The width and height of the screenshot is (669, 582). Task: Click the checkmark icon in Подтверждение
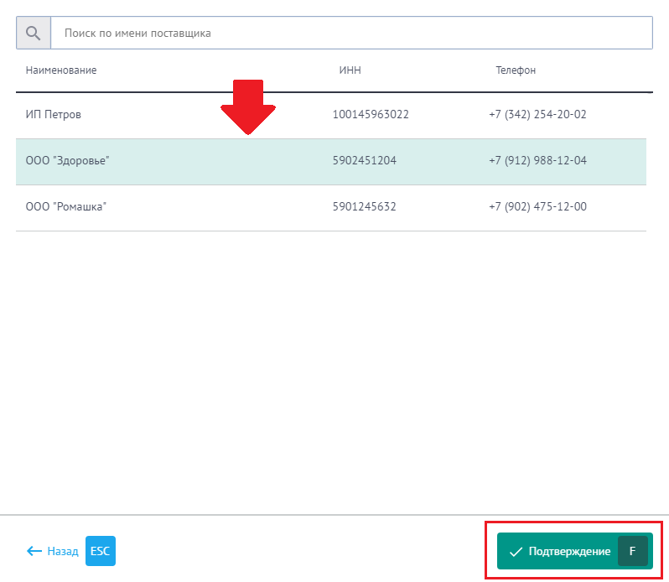click(x=516, y=552)
